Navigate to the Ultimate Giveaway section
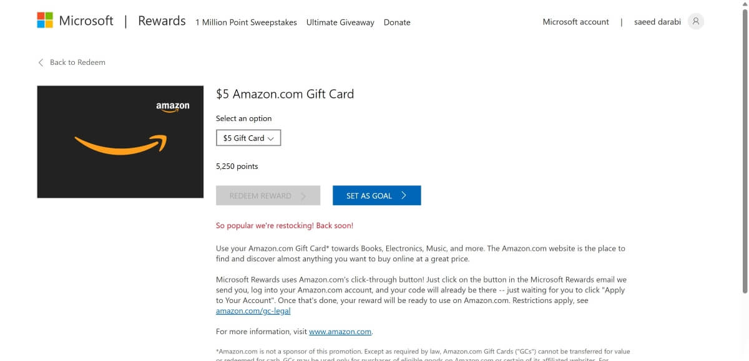749x361 pixels. click(x=340, y=22)
